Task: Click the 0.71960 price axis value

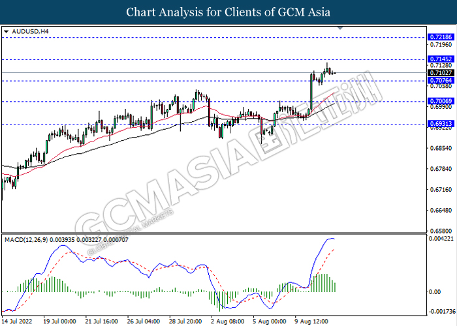Action: click(441, 45)
